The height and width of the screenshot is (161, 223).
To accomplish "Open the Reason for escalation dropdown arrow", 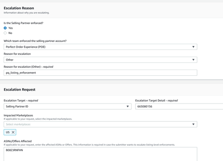I will (193, 60).
